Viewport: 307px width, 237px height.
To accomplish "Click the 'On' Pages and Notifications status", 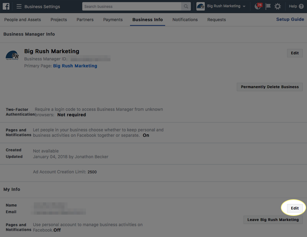I will coord(146,135).
